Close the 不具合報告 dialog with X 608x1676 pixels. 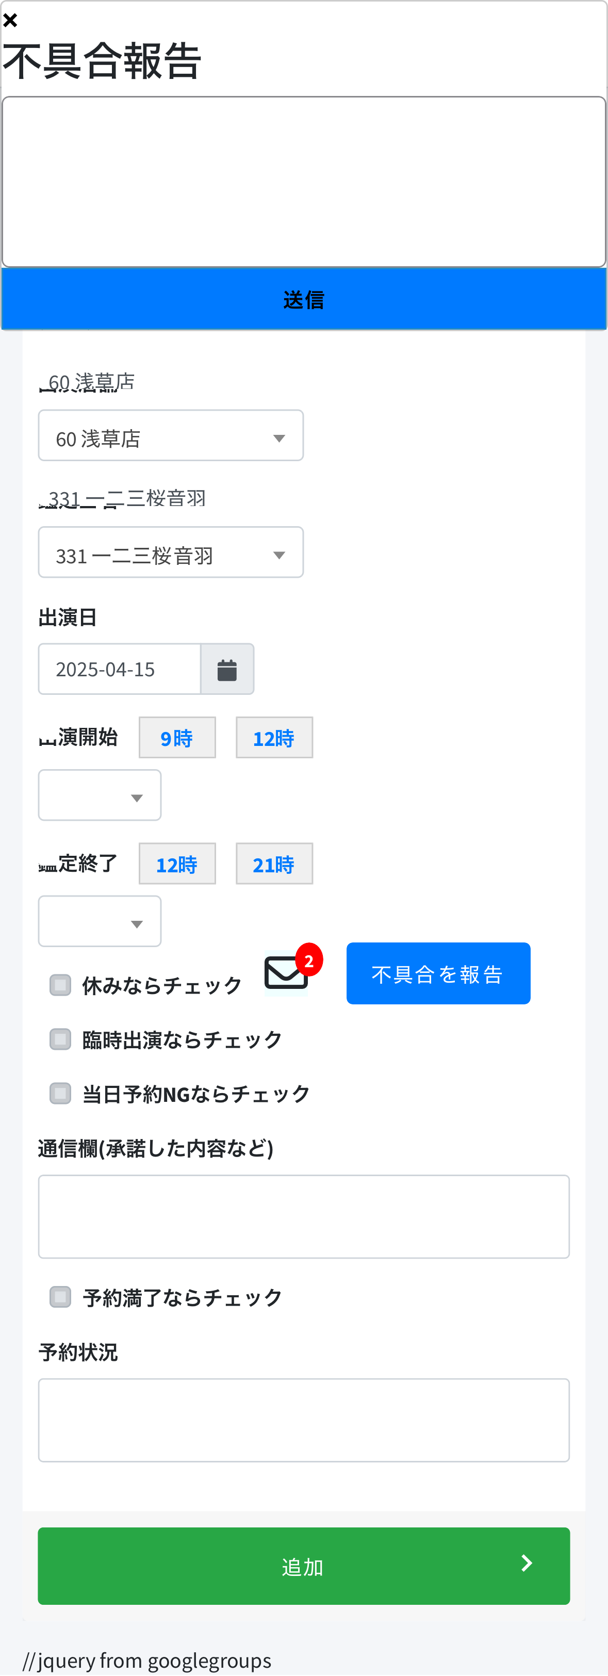10,20
